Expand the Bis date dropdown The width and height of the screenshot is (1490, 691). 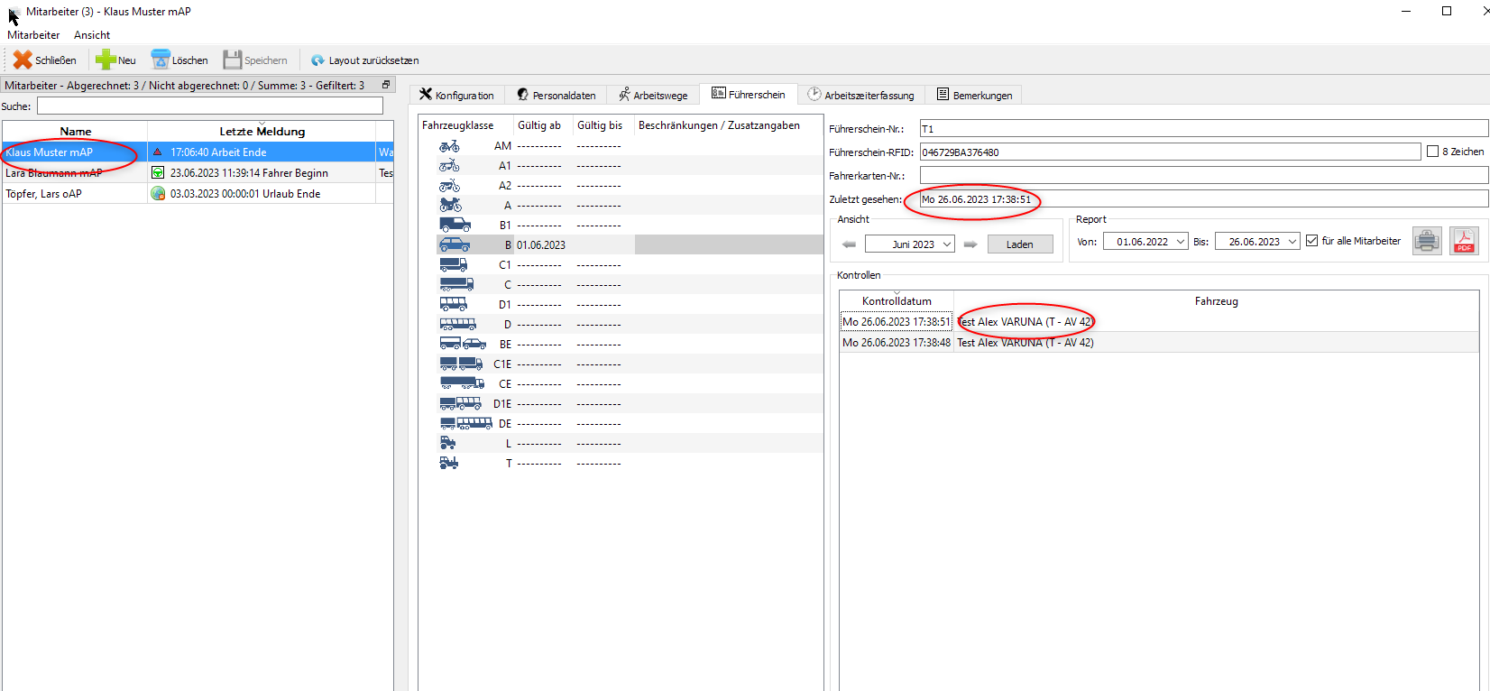(1292, 242)
